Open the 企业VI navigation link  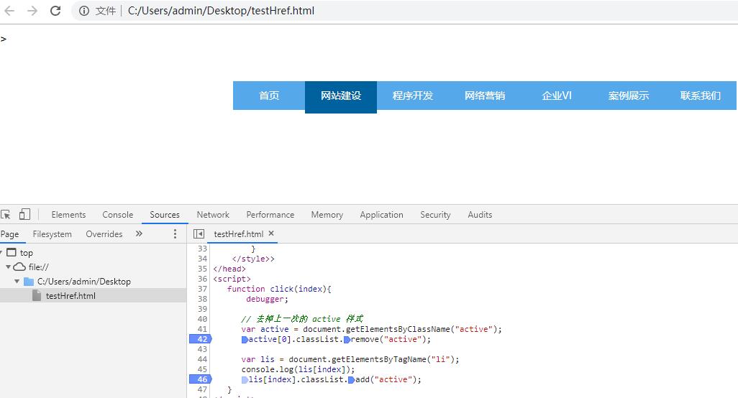click(x=557, y=96)
